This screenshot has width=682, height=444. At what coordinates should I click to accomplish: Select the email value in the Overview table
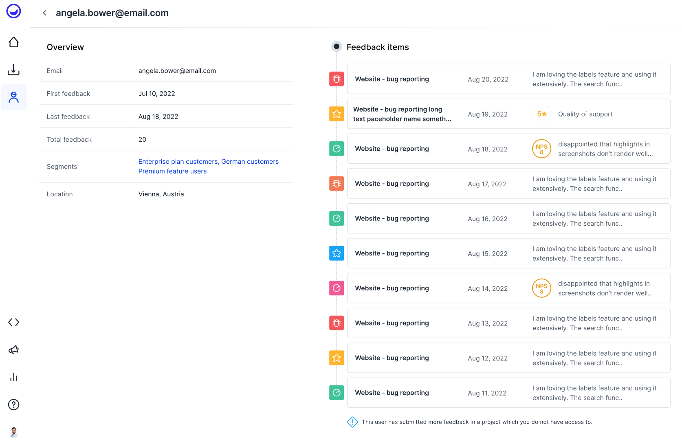tap(177, 71)
